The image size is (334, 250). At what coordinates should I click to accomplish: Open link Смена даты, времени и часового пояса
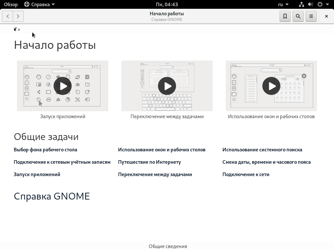[266, 162]
